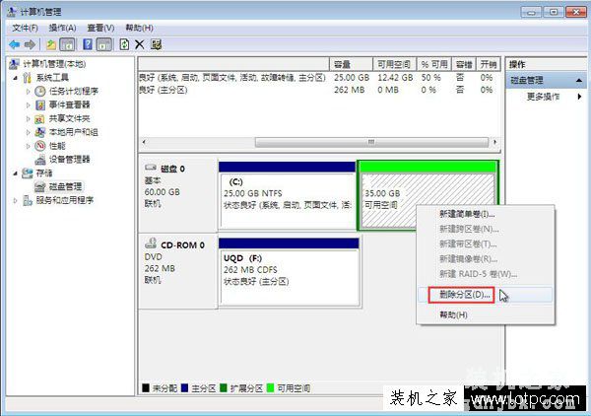
Task: Click the checklist settings icon after the X
Action: (x=156, y=44)
